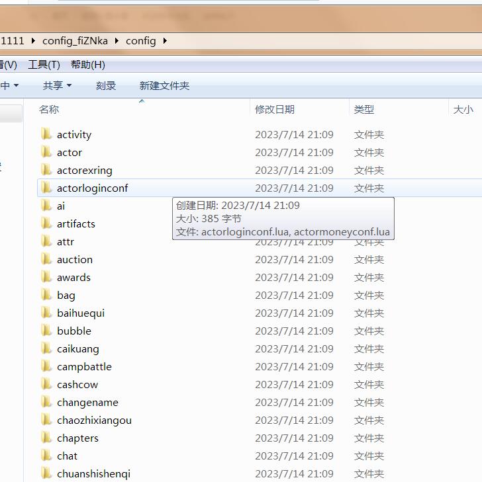Click the 刻录 burn button
Screen dimensions: 482x482
106,85
